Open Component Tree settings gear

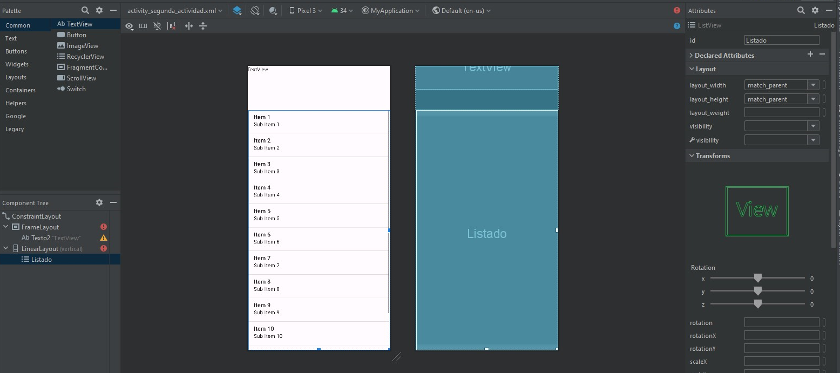coord(99,202)
